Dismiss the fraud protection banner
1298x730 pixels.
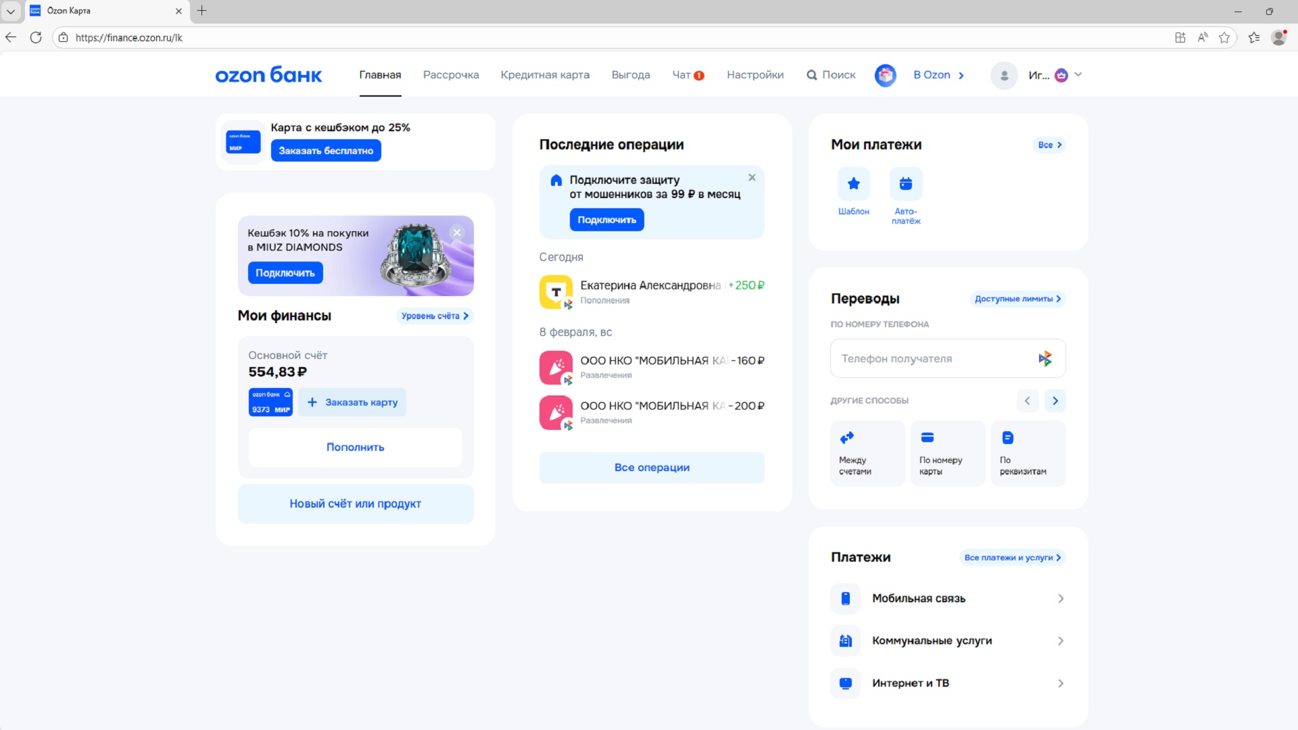coord(752,178)
